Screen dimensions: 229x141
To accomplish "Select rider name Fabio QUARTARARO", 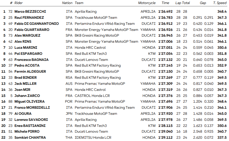I will click(x=31, y=30).
